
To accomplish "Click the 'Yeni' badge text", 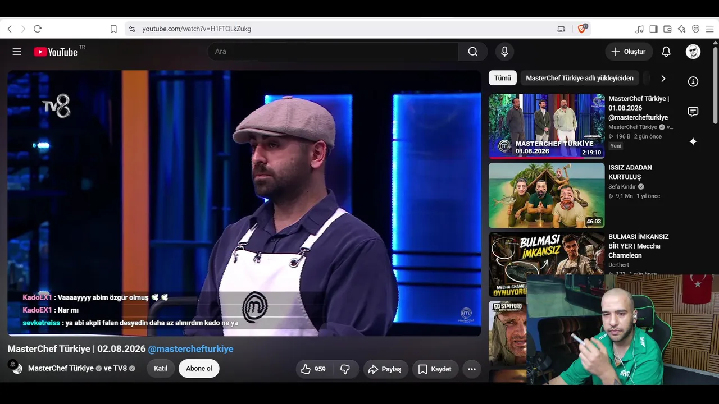I will pyautogui.click(x=616, y=146).
